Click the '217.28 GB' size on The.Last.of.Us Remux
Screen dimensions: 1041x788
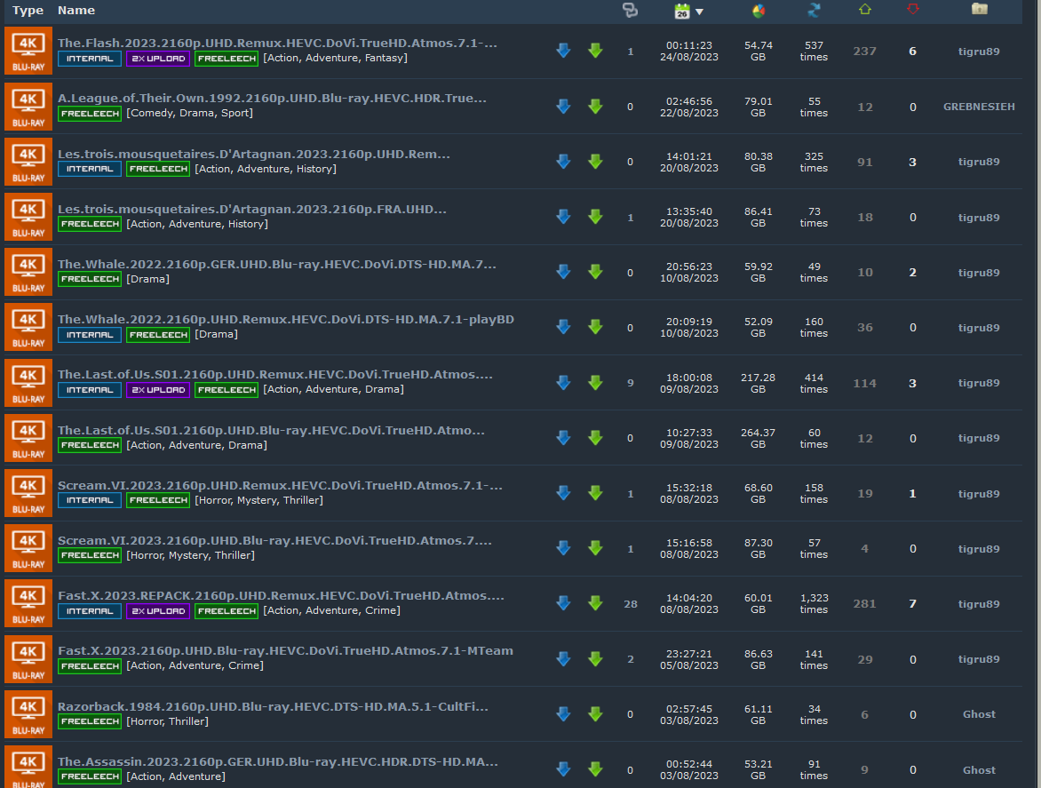tap(759, 383)
